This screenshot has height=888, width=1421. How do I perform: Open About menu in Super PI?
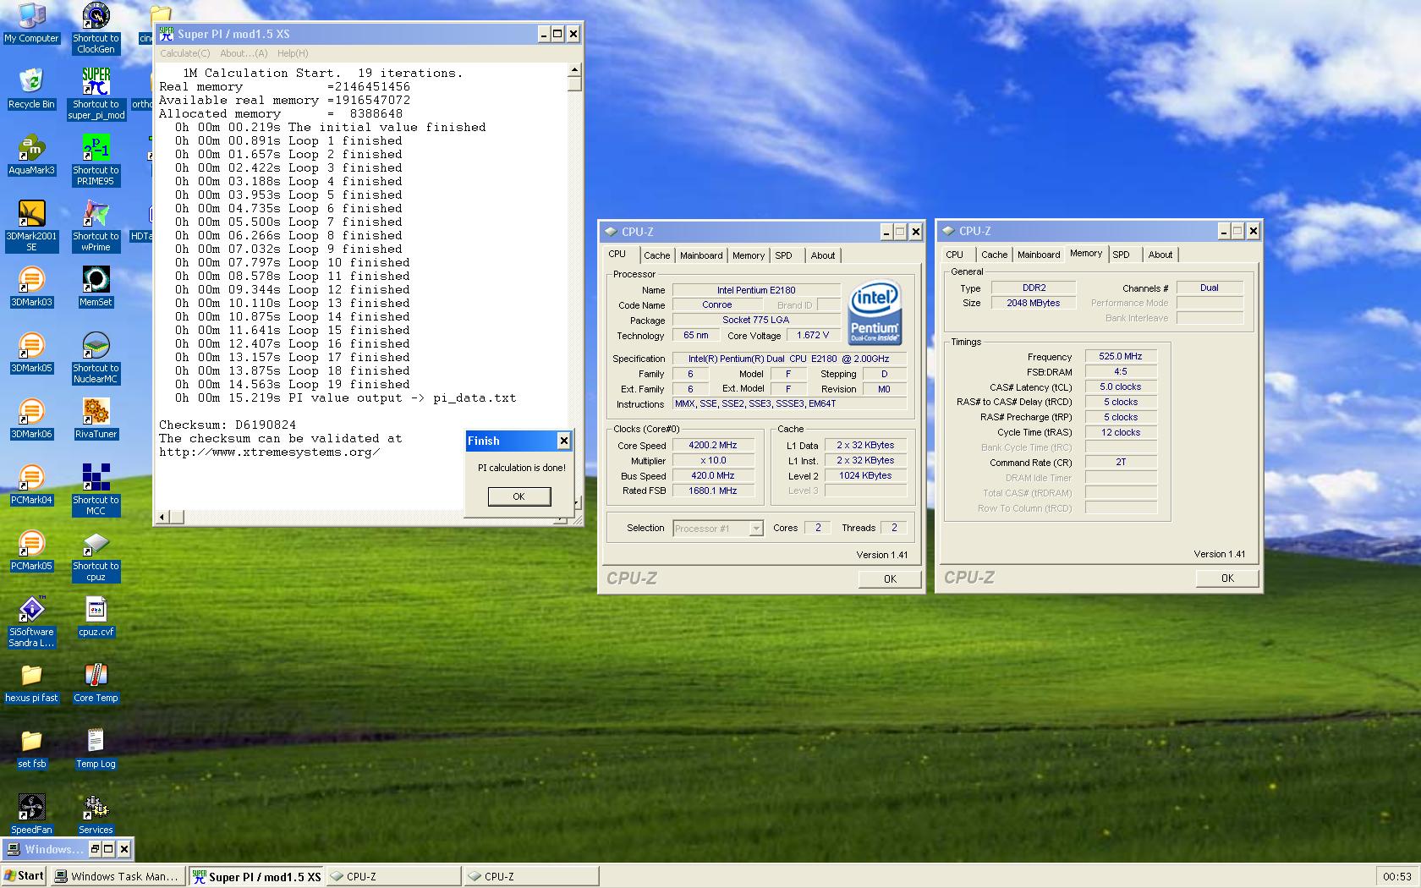[244, 53]
